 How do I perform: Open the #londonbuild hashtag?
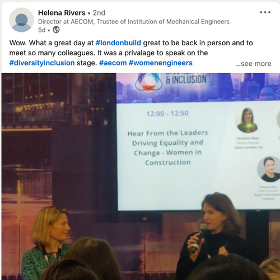(x=118, y=43)
